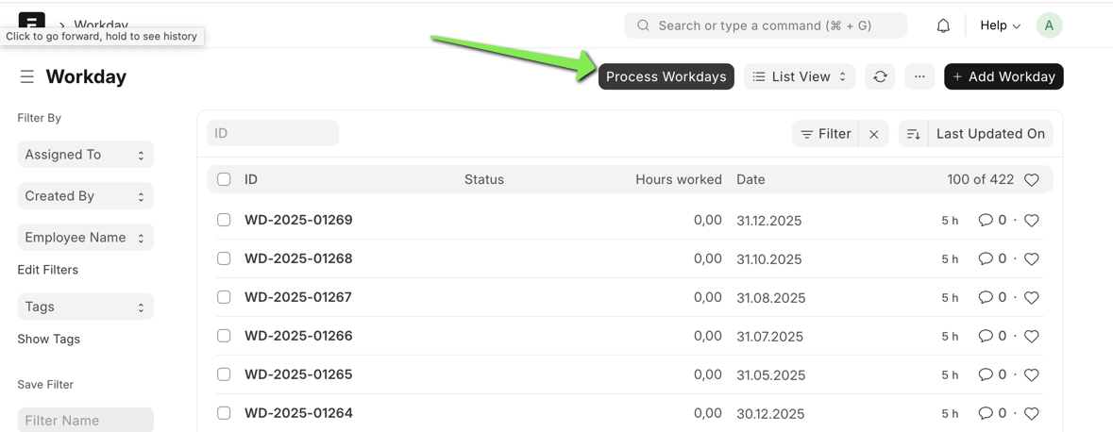Click the user avatar A

1049,25
